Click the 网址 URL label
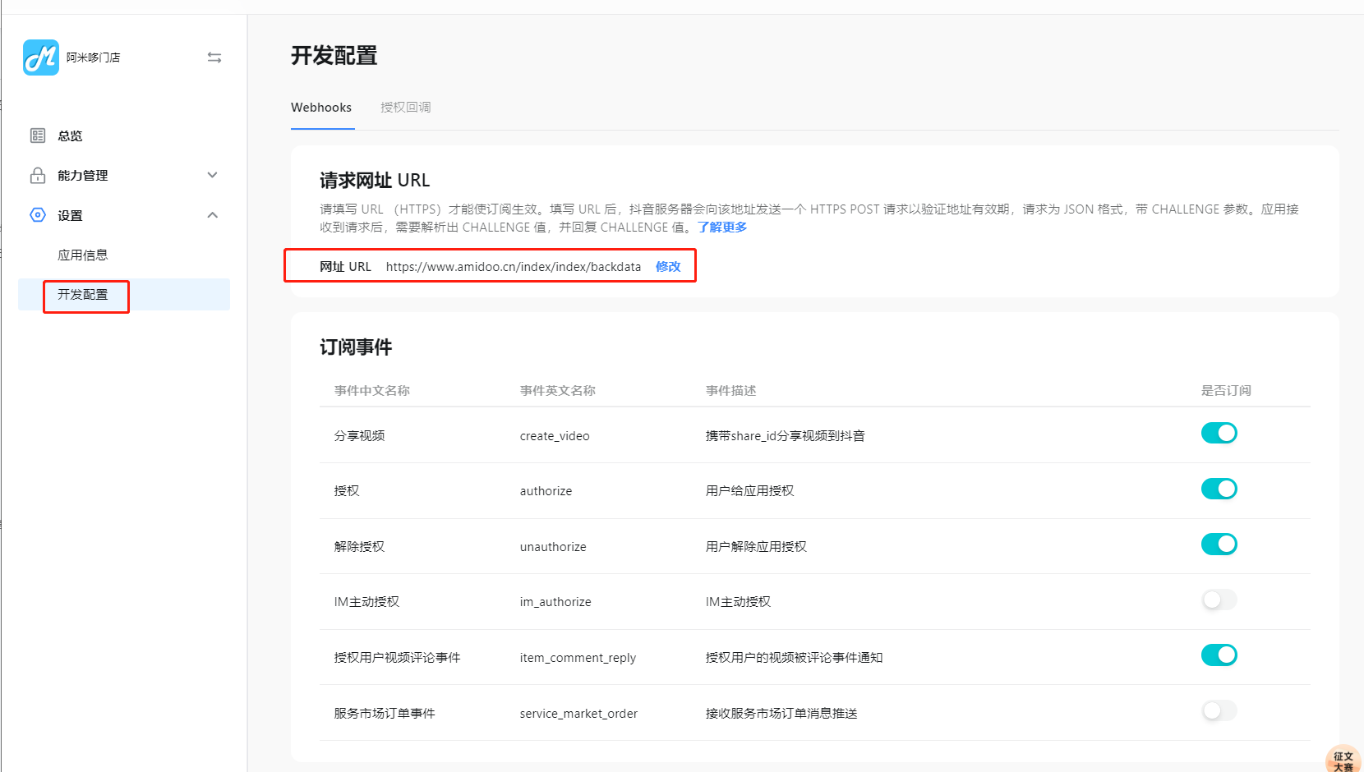Viewport: 1364px width, 772px height. (345, 267)
